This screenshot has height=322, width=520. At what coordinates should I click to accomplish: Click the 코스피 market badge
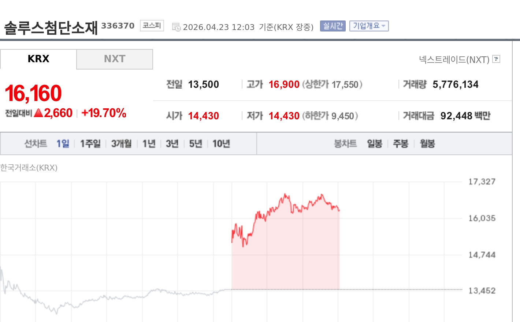(152, 26)
